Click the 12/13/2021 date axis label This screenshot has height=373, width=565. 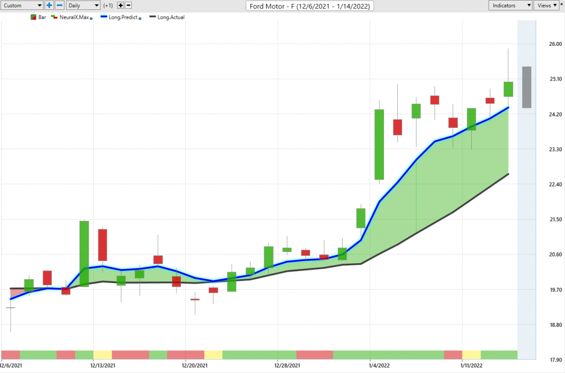pos(103,365)
